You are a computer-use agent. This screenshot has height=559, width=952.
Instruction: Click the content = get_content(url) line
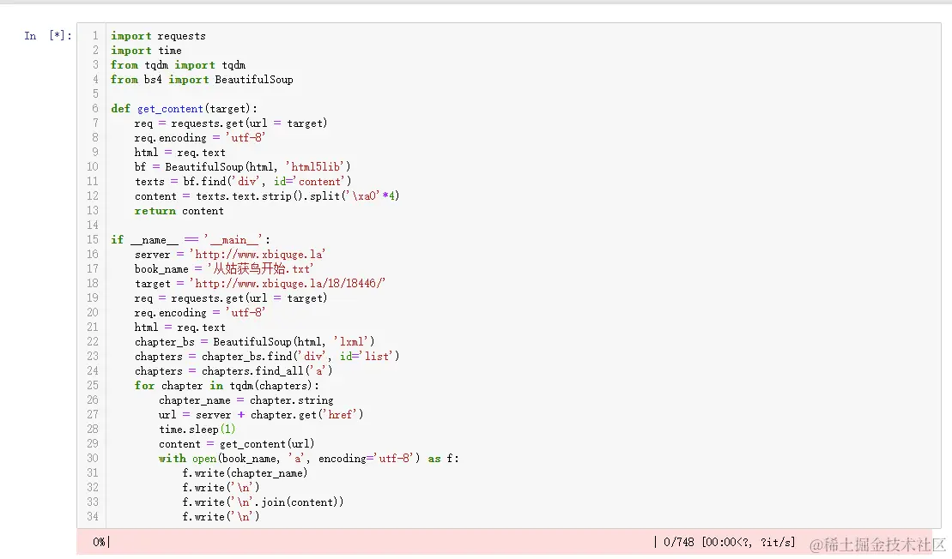coord(237,444)
